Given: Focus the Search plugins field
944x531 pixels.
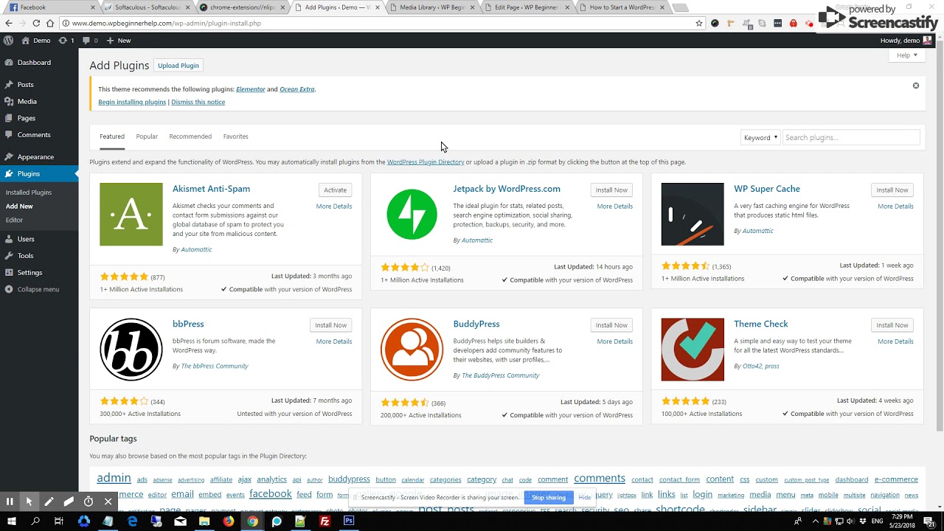Looking at the screenshot, I should [x=850, y=138].
